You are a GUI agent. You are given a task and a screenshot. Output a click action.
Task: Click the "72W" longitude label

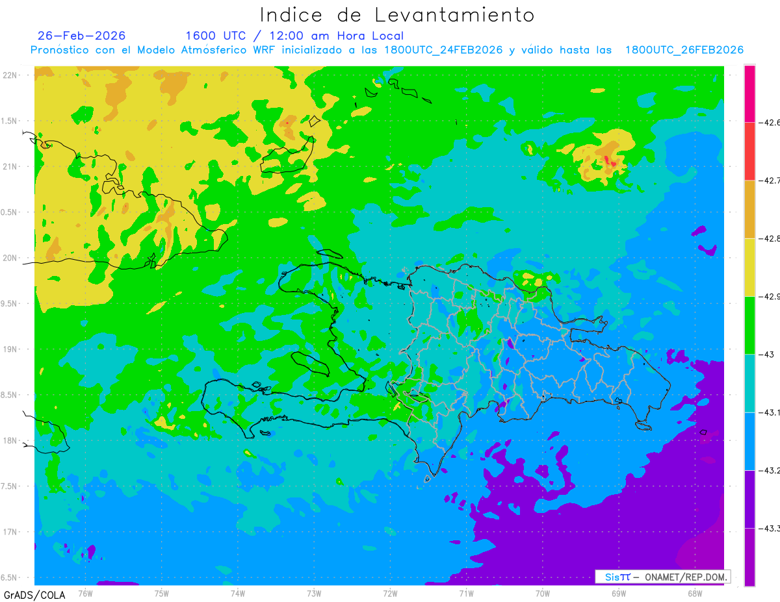tap(390, 593)
